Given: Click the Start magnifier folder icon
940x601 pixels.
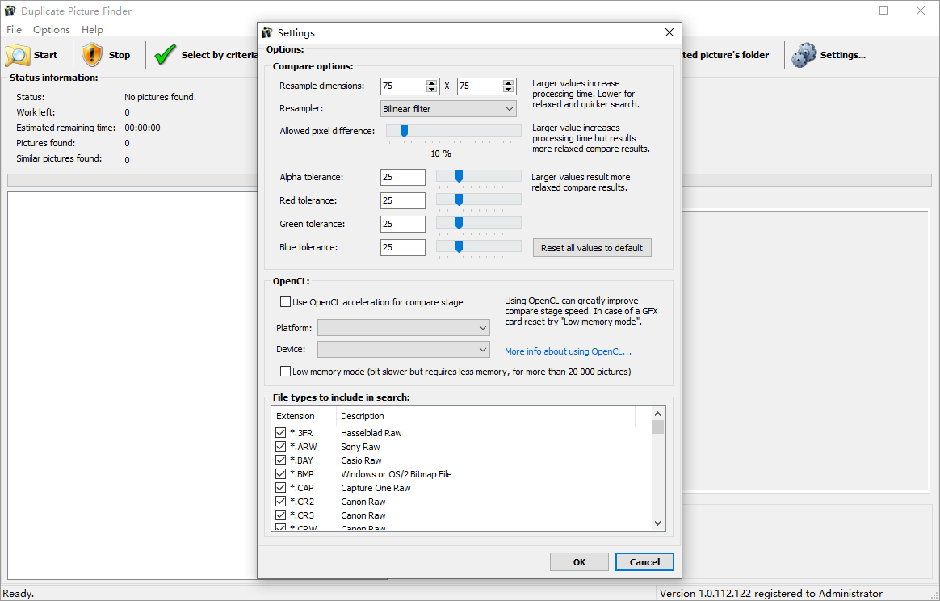Looking at the screenshot, I should tap(18, 55).
